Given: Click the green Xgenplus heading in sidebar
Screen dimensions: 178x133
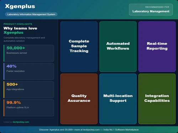Looking at the screenshot, I should click(x=14, y=33).
